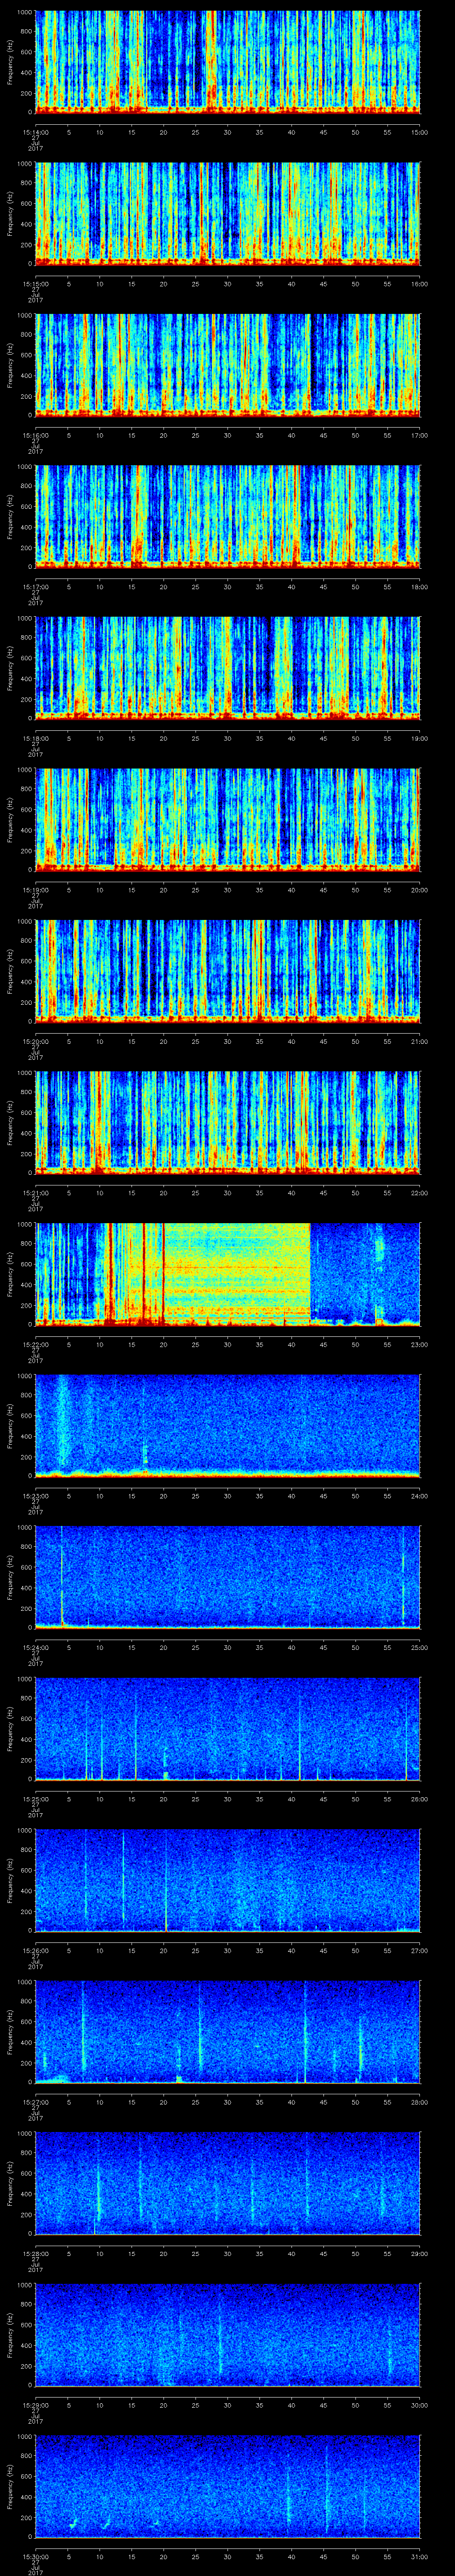Click the 27:00 end time label

(x=419, y=1951)
